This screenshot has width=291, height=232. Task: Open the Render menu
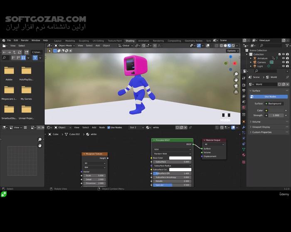point(25,41)
